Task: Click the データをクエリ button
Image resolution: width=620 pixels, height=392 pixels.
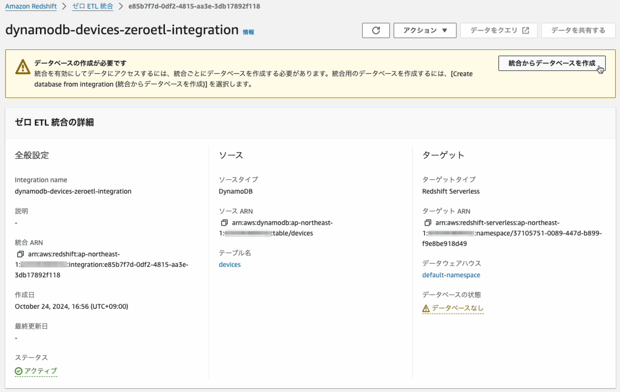Action: 499,30
